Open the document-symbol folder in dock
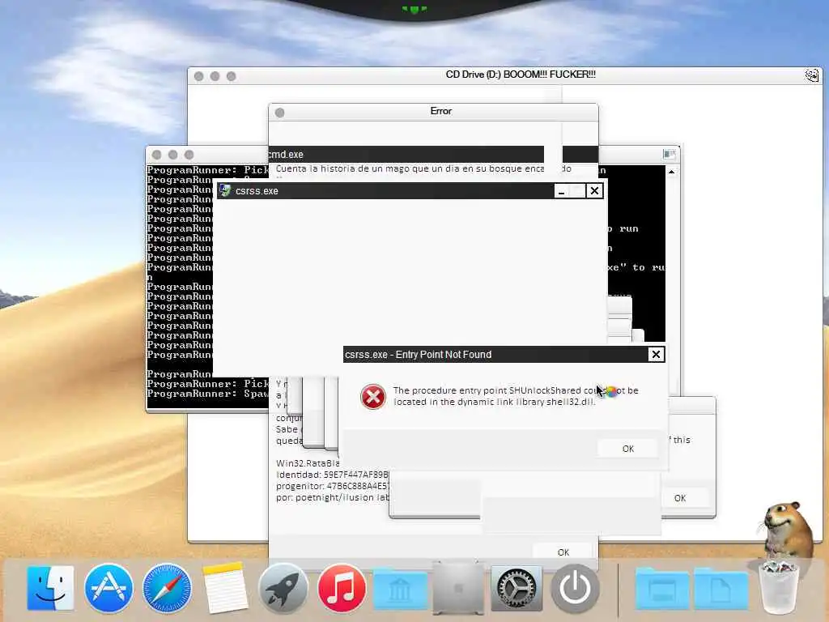829x622 pixels. 721,590
